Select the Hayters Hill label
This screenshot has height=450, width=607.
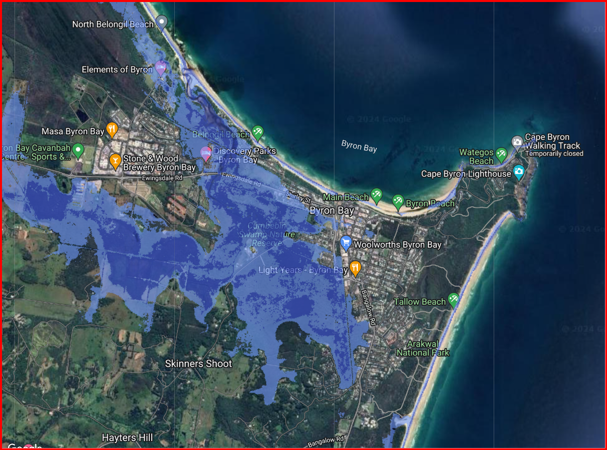click(127, 438)
